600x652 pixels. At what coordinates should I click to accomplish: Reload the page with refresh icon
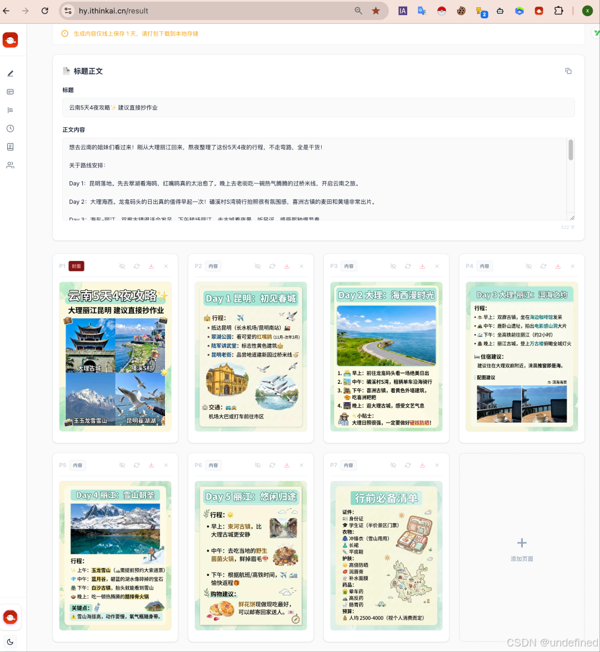[45, 11]
